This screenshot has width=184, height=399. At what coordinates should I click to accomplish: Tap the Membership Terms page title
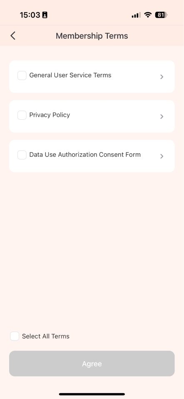click(x=92, y=36)
